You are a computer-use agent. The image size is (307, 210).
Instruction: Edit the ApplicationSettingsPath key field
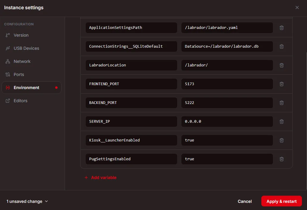pyautogui.click(x=131, y=28)
